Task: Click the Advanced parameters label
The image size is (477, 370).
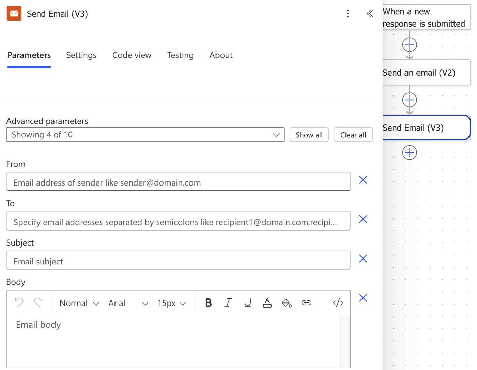Action: [47, 121]
